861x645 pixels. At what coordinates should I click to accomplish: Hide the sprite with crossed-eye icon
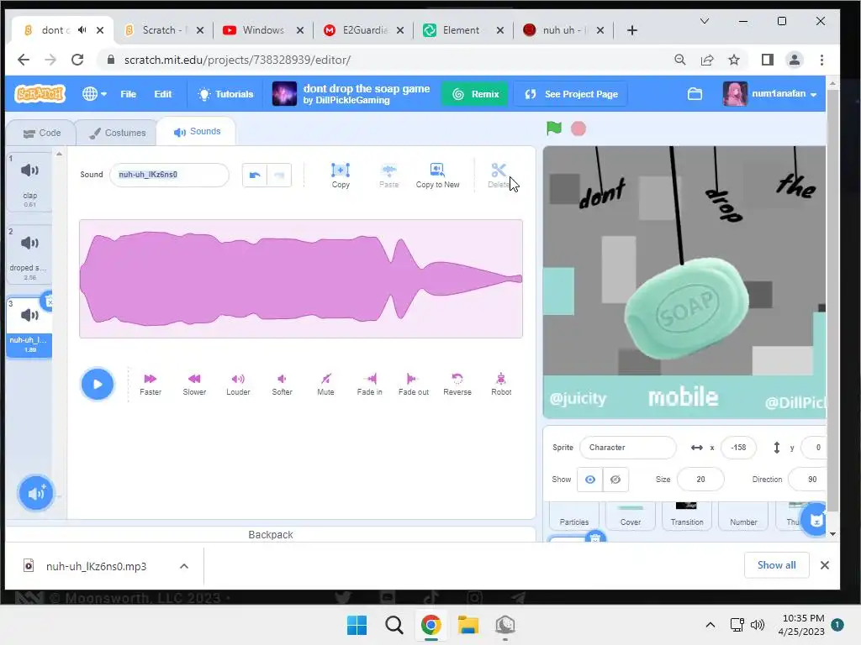[615, 480]
